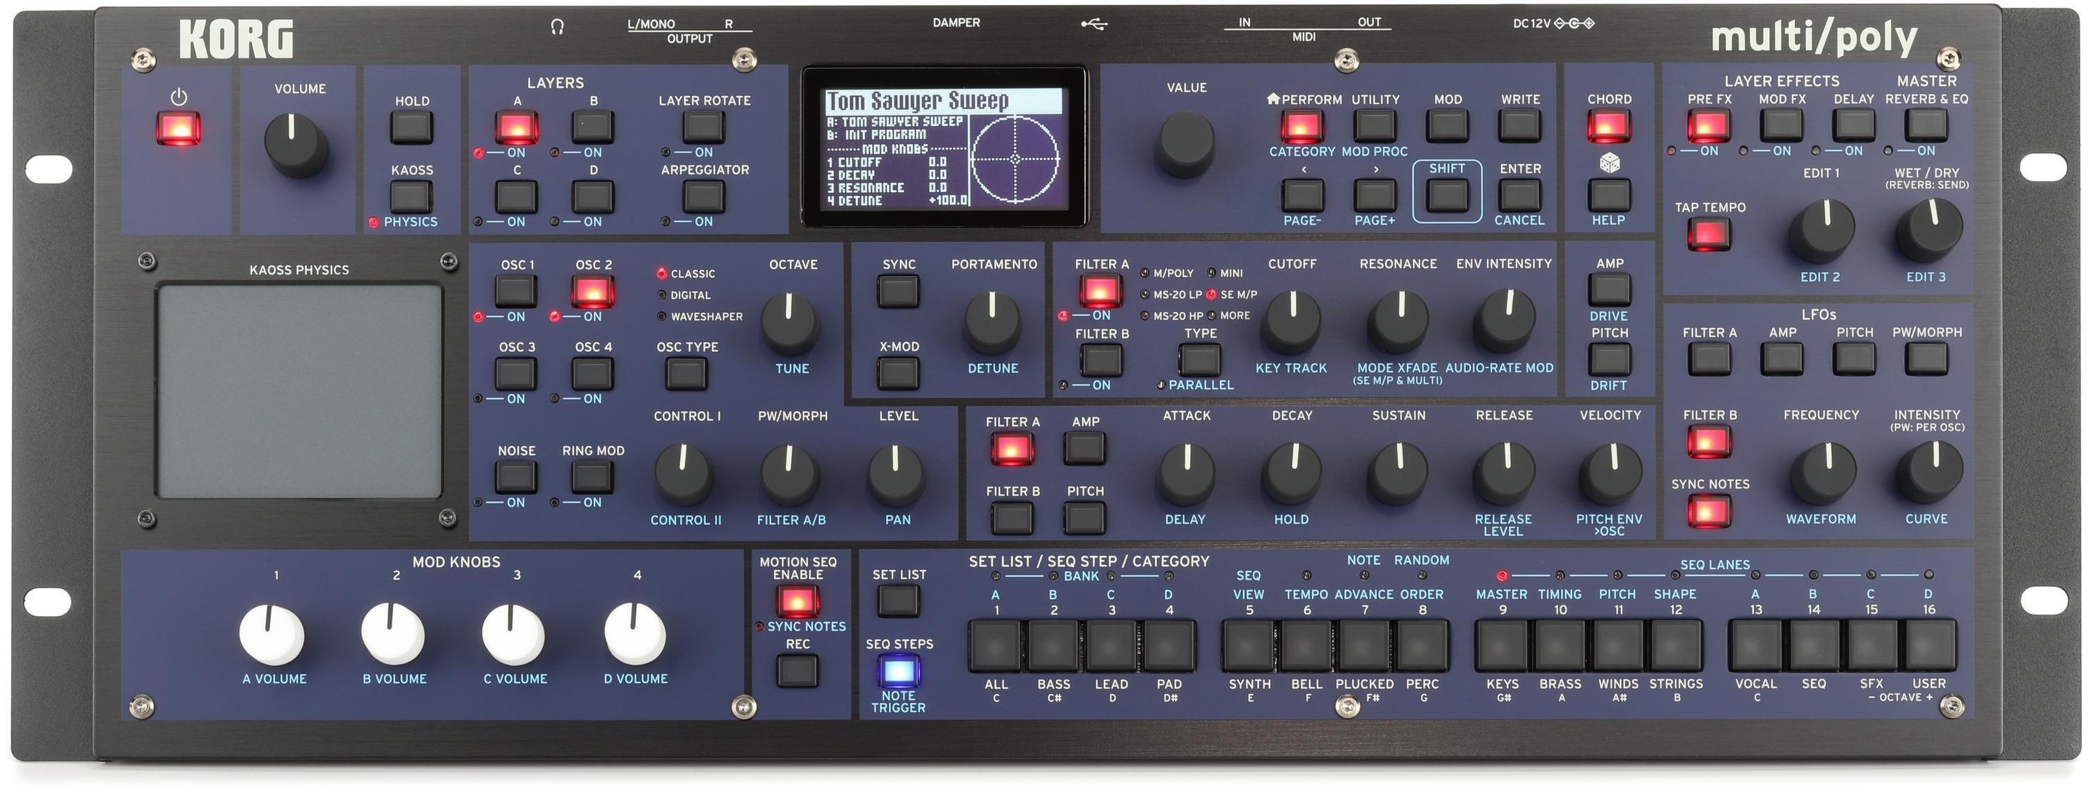Screen dimensions: 2088x792
Task: Click the PERFORM home button
Action: [x=1302, y=127]
